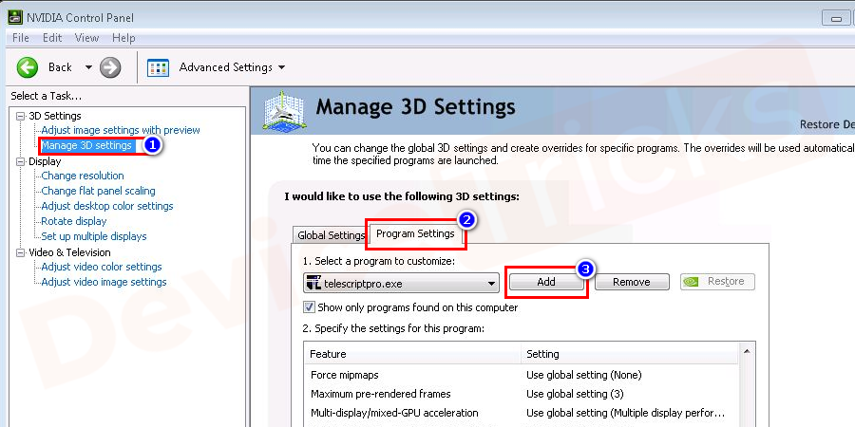Open Adjust video image settings task
This screenshot has width=855, height=427.
[x=104, y=282]
